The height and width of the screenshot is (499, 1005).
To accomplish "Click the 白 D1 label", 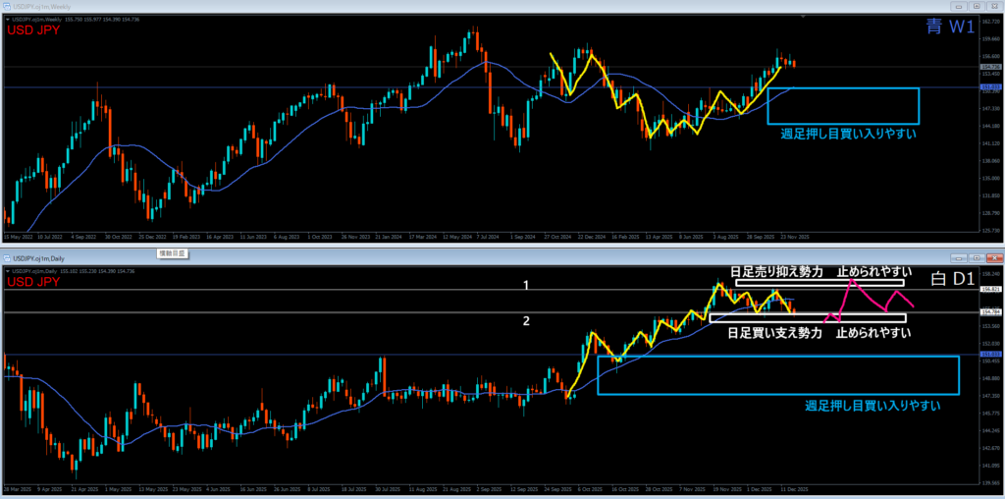I will point(952,279).
